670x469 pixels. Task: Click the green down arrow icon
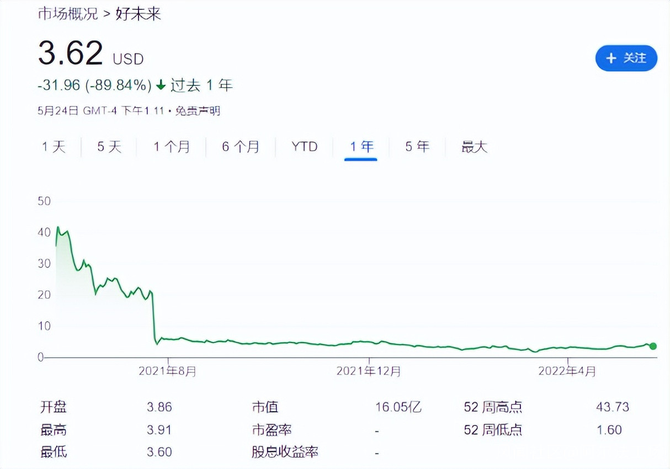(161, 86)
